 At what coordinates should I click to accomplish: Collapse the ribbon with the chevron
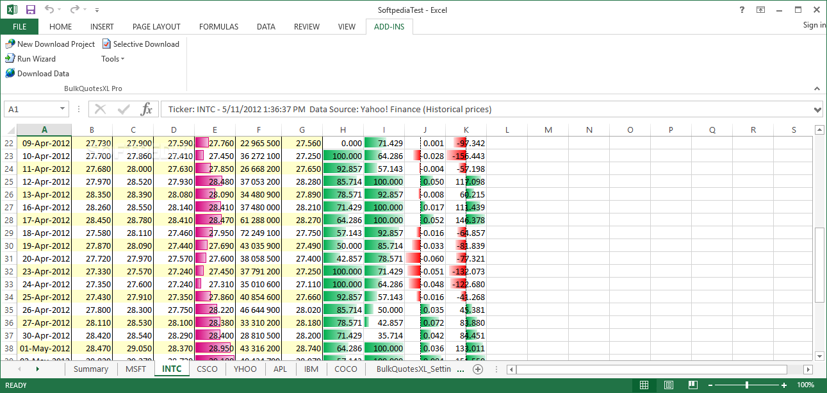click(817, 88)
